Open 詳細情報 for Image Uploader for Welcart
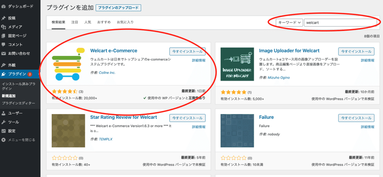This screenshot has width=383, height=177. (x=367, y=61)
